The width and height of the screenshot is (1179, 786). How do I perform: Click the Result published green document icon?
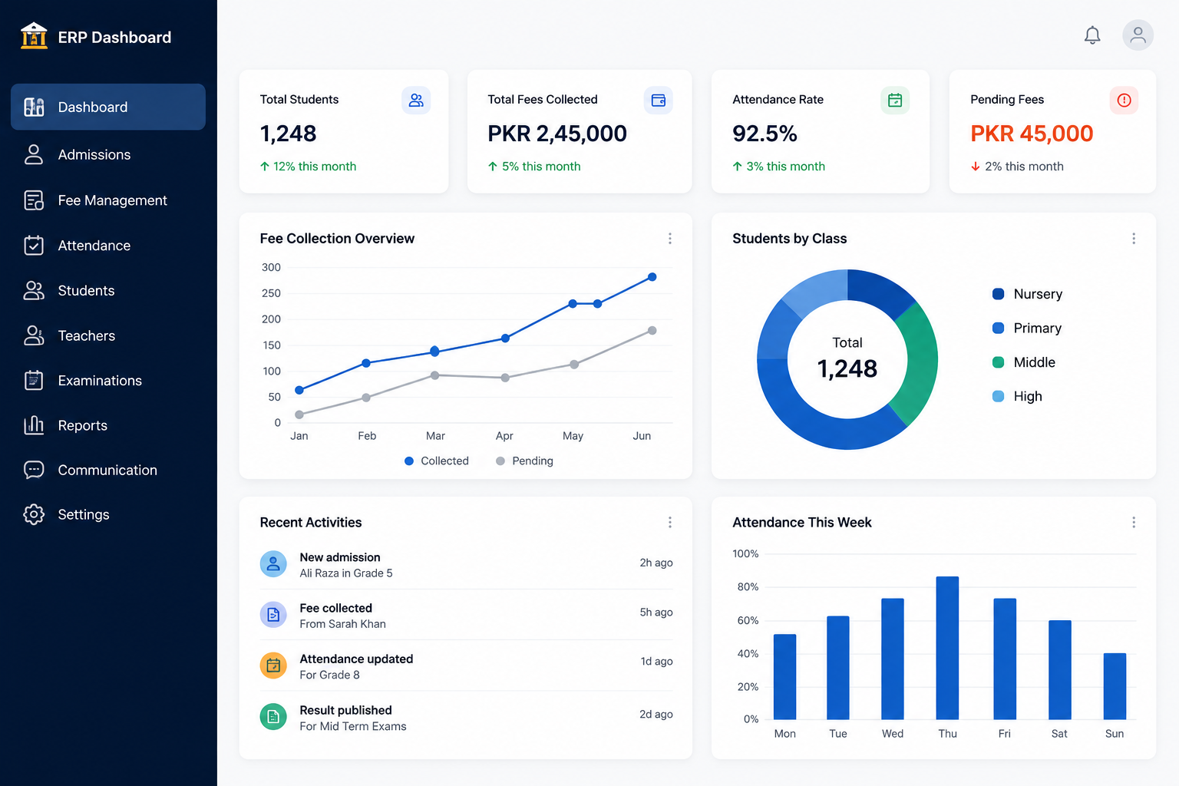tap(273, 717)
